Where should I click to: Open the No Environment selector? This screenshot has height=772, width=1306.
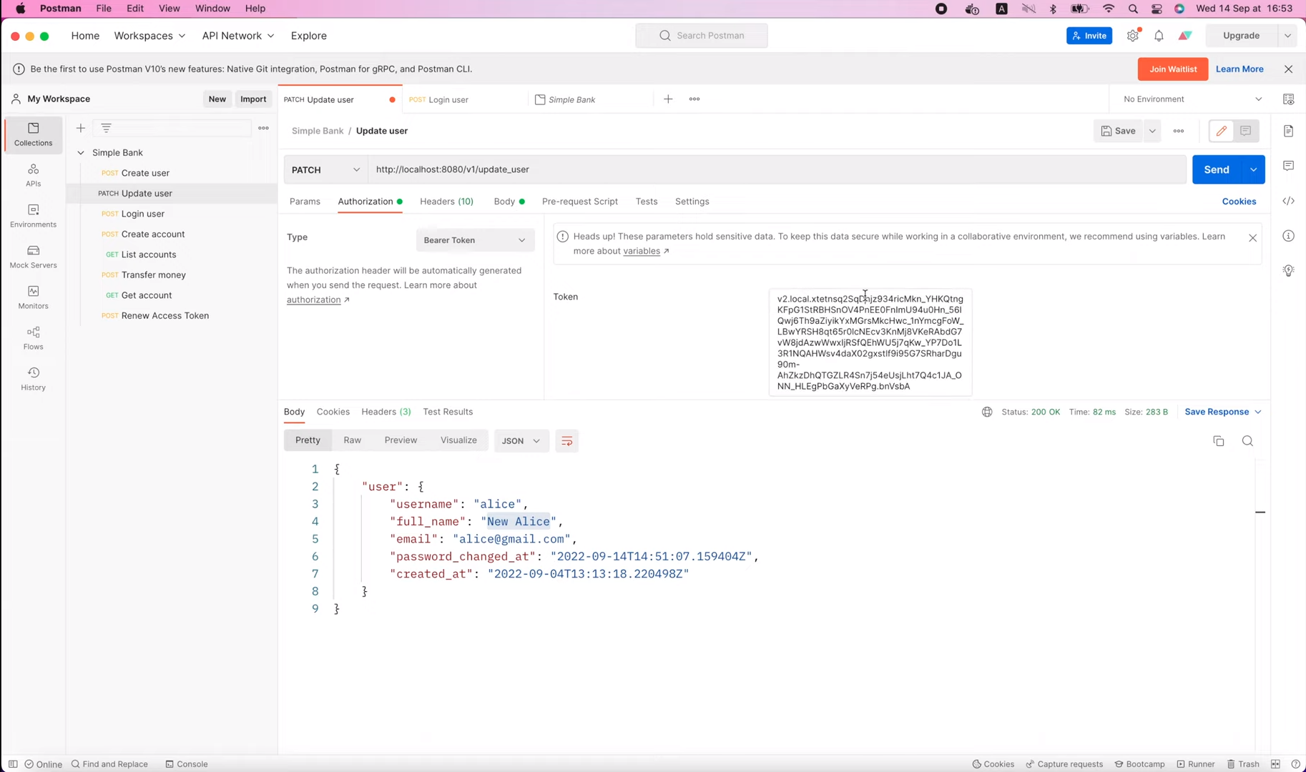1192,99
